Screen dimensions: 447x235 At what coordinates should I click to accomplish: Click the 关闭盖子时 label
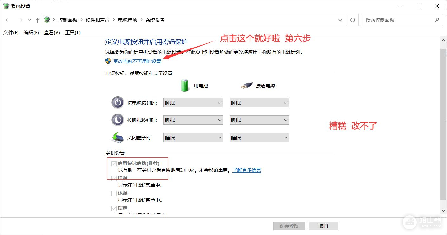pos(140,137)
